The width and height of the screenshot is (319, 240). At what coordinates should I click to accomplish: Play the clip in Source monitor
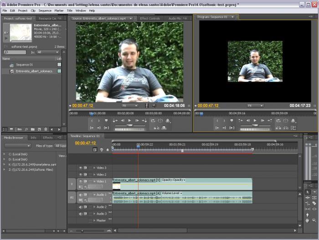[129, 121]
